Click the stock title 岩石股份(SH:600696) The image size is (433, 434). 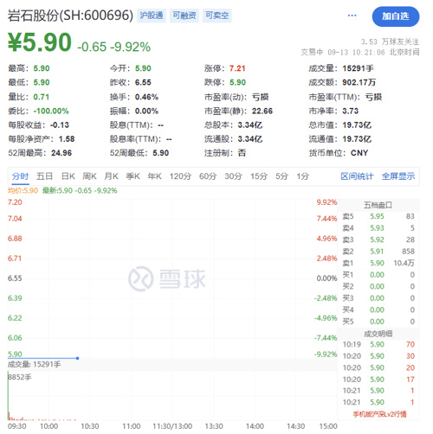(70, 16)
